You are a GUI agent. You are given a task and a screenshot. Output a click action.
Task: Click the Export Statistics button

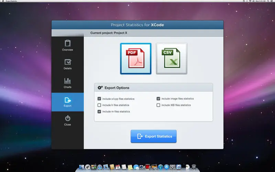153,136
